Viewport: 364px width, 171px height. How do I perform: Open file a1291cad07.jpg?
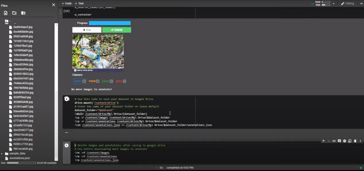[x=23, y=107]
